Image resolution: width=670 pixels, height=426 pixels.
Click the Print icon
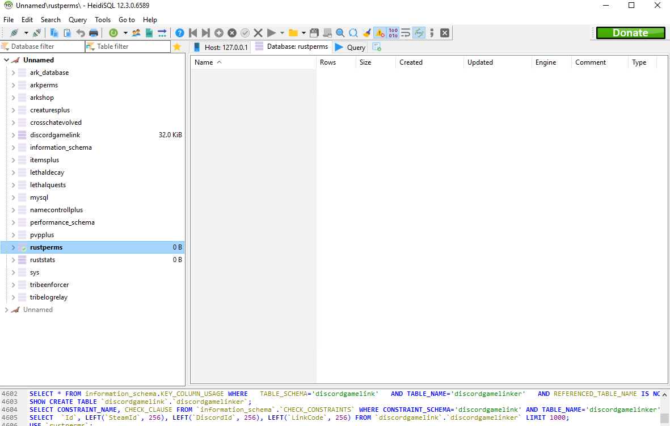(94, 33)
